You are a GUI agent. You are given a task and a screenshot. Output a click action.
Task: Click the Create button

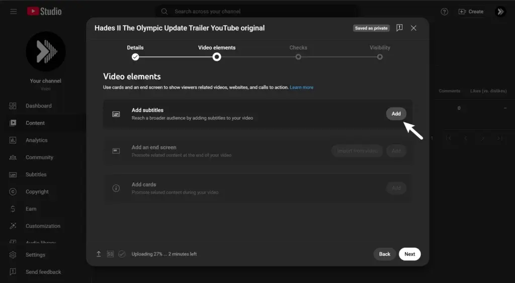point(471,12)
